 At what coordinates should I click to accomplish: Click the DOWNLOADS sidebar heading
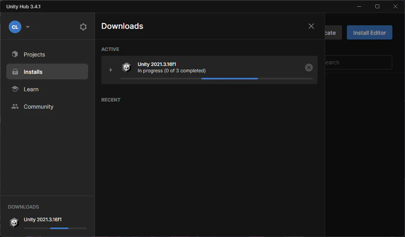pos(23,207)
